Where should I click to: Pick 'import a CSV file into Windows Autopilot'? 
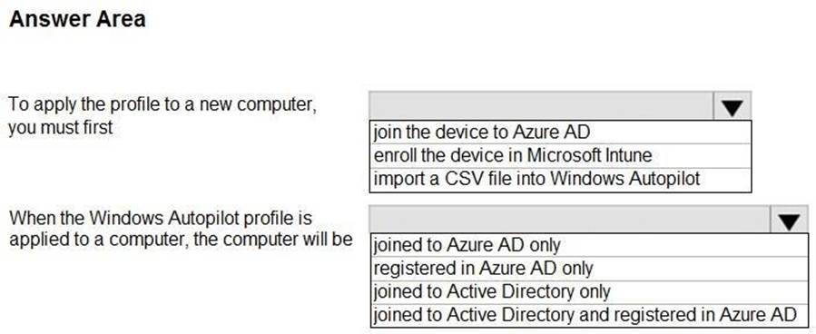(560, 179)
